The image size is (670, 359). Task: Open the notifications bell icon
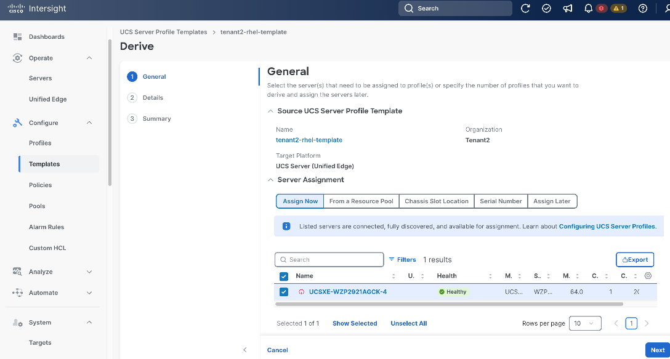588,9
